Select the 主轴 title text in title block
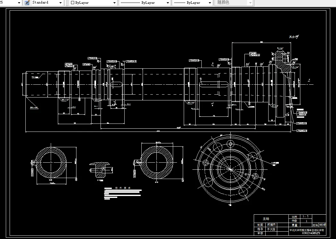 [266, 219]
